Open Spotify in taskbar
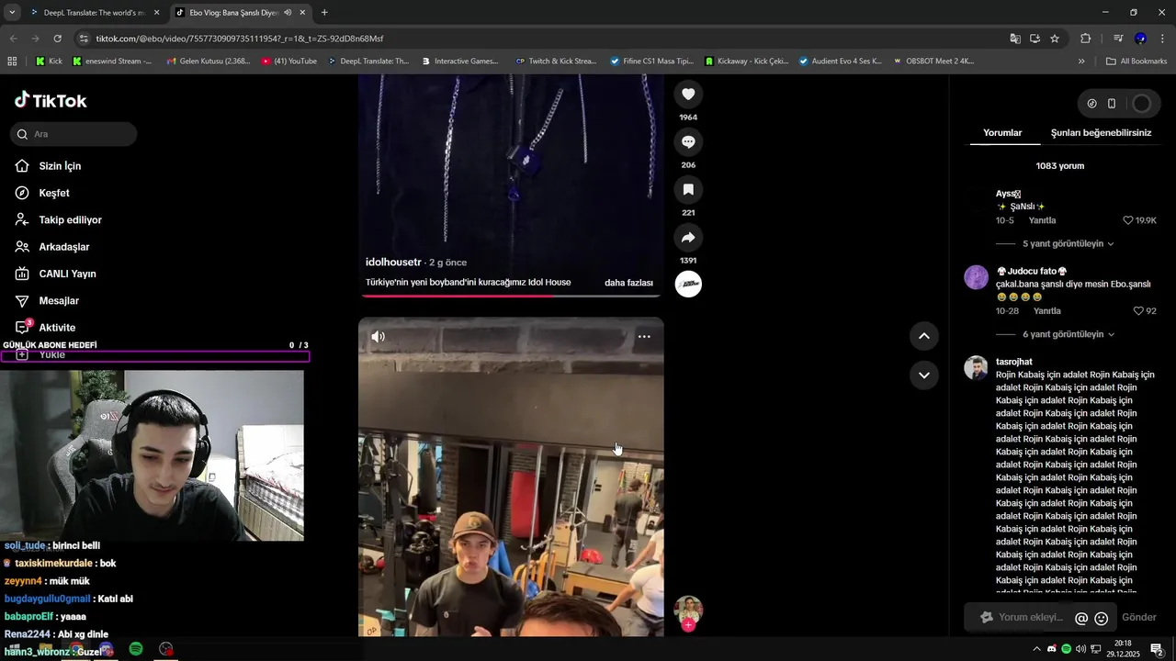The image size is (1176, 661). (136, 649)
